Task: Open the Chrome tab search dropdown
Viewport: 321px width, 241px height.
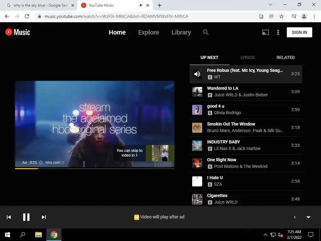Action: 271,4
